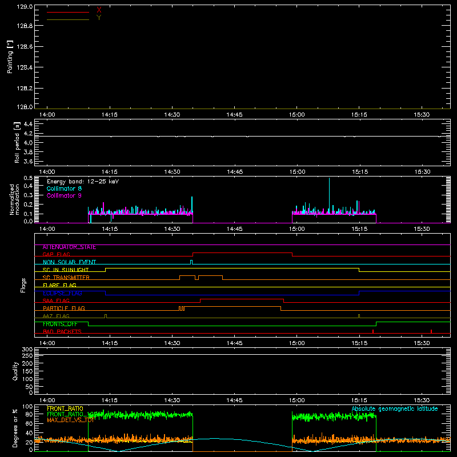Click the Pointing axis title
The width and height of the screenshot is (457, 457).
click(x=10, y=57)
